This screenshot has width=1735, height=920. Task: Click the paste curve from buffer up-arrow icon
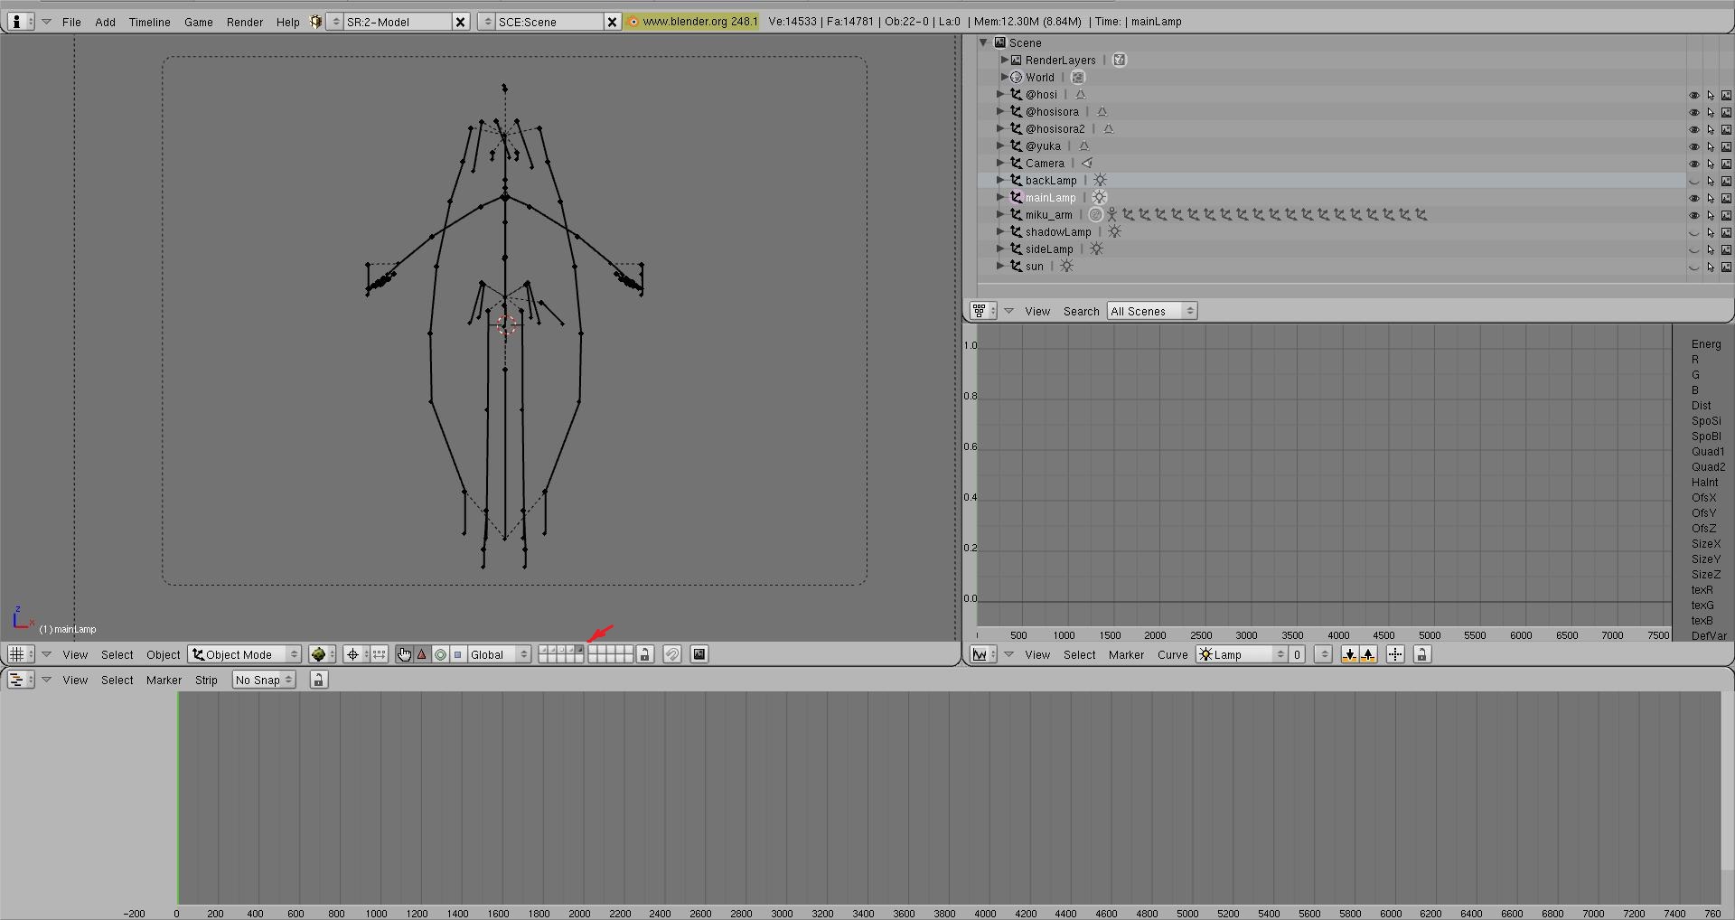point(1368,654)
